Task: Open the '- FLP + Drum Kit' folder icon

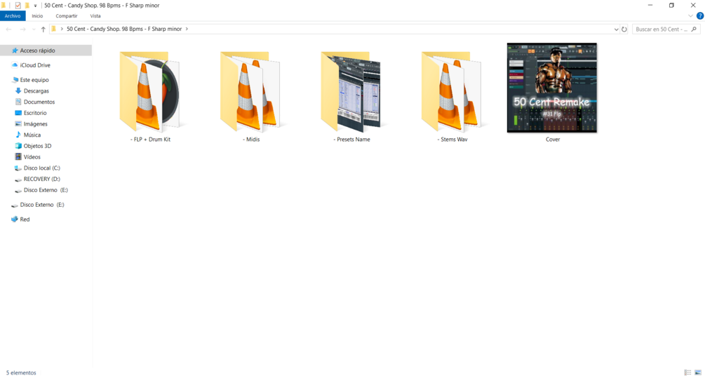Action: tap(149, 91)
